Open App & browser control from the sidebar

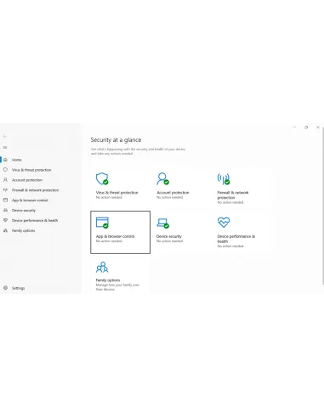[x=30, y=201]
